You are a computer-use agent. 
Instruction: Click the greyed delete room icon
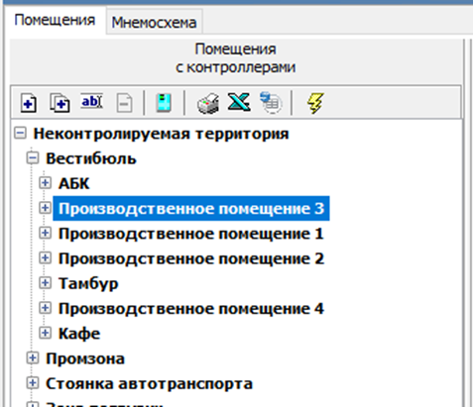tap(125, 103)
